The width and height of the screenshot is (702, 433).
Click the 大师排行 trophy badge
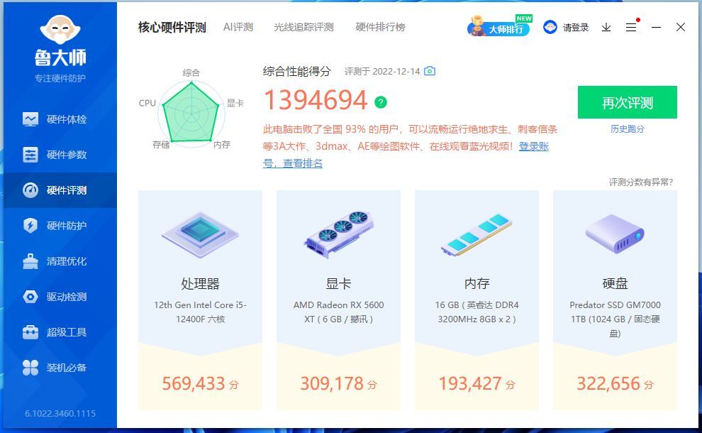498,26
